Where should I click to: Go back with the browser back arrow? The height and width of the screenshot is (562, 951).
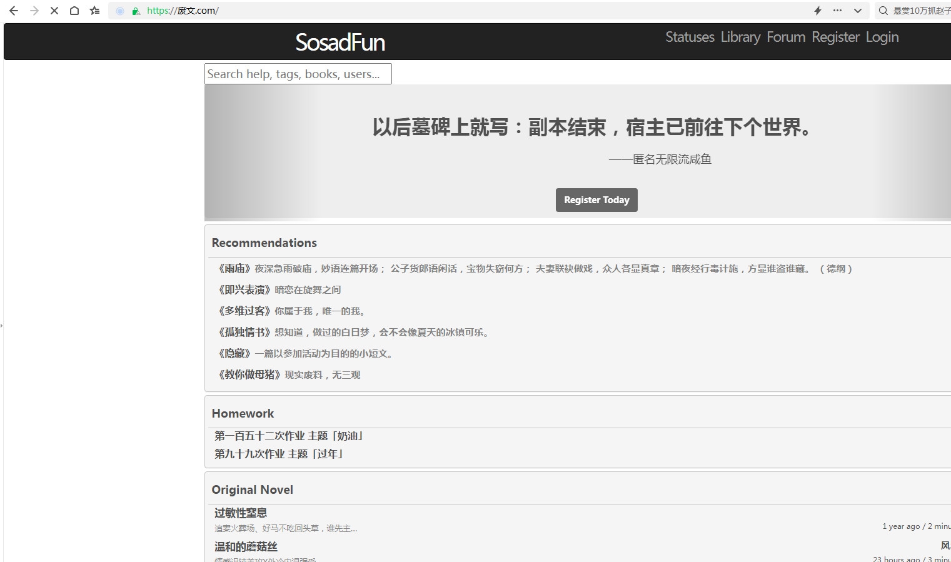tap(14, 11)
